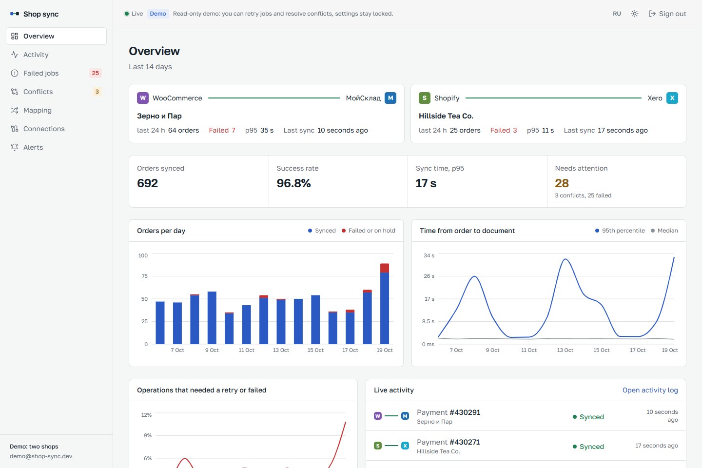
Task: Click Failed 7 on WooCommerce card
Action: 222,130
